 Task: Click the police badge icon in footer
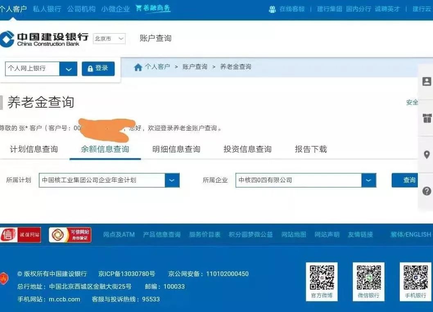click(4, 278)
